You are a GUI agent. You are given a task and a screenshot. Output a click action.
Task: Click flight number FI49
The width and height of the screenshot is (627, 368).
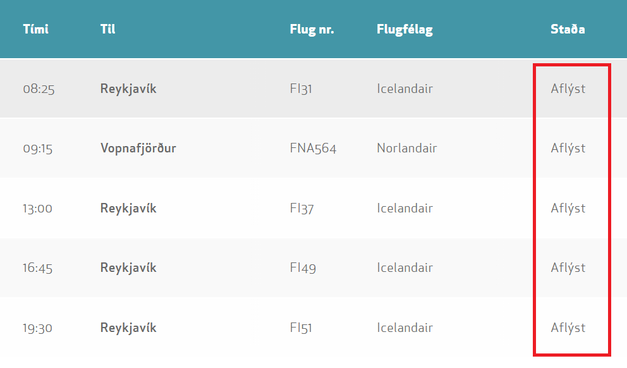(303, 267)
